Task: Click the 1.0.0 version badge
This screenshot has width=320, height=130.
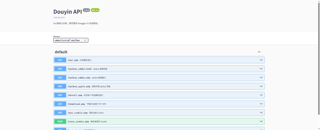Action: point(86,10)
